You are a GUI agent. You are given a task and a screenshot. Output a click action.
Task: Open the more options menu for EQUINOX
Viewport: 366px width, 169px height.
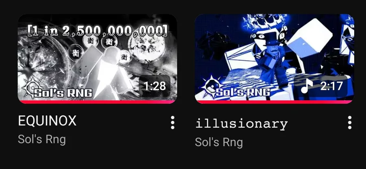172,122
